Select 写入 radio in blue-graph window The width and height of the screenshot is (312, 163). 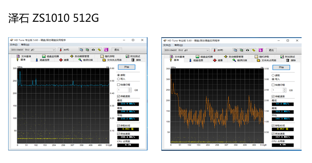pyautogui.click(x=118, y=79)
